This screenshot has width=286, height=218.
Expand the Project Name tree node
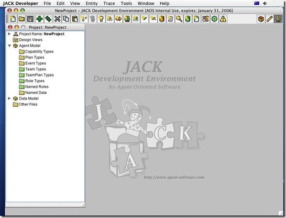(9, 34)
